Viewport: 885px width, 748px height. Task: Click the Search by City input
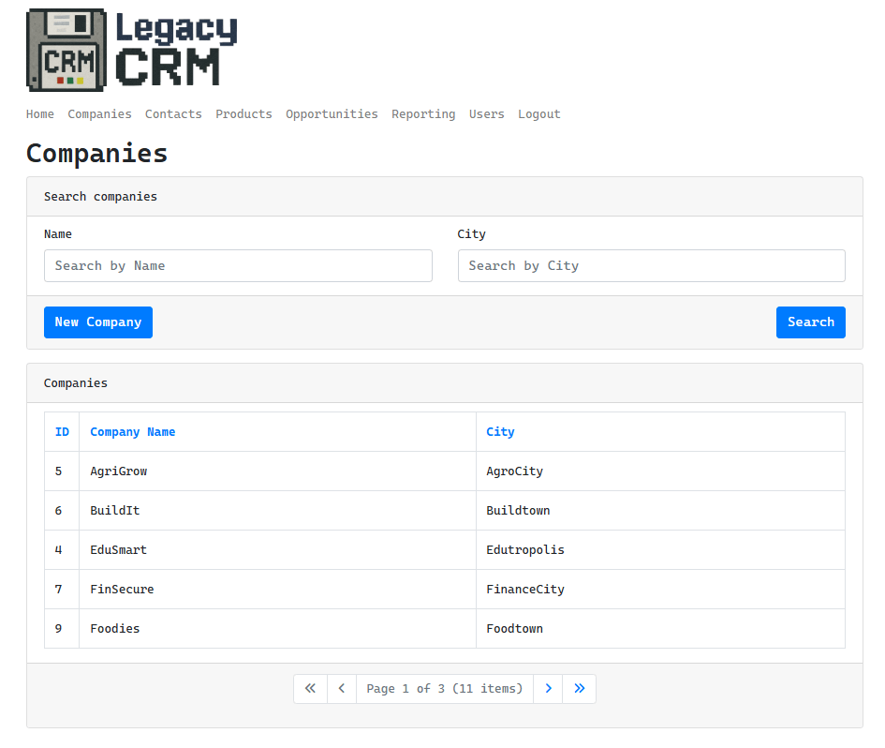(x=651, y=266)
